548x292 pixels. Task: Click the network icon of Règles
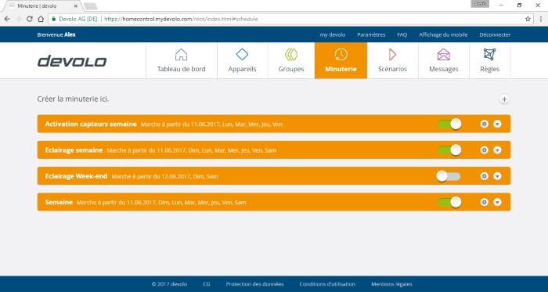[489, 55]
